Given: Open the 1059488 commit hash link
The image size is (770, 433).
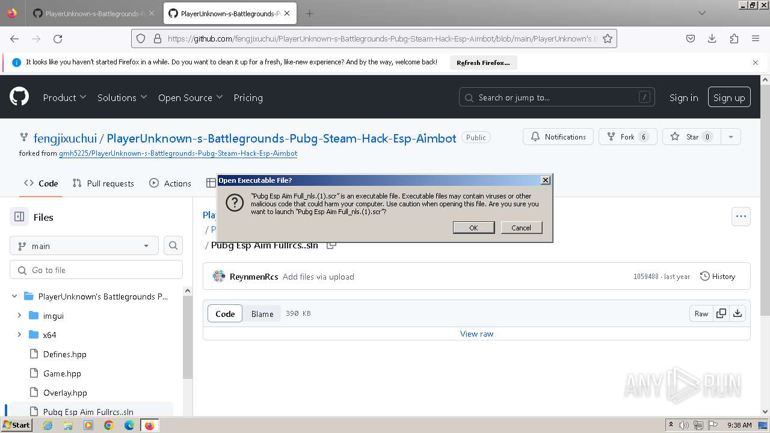Looking at the screenshot, I should point(645,277).
